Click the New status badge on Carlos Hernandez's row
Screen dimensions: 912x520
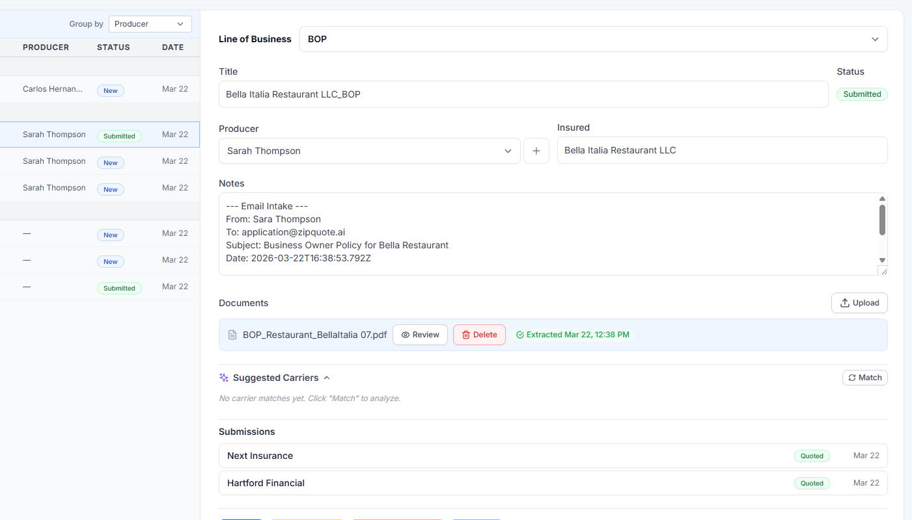pos(110,90)
